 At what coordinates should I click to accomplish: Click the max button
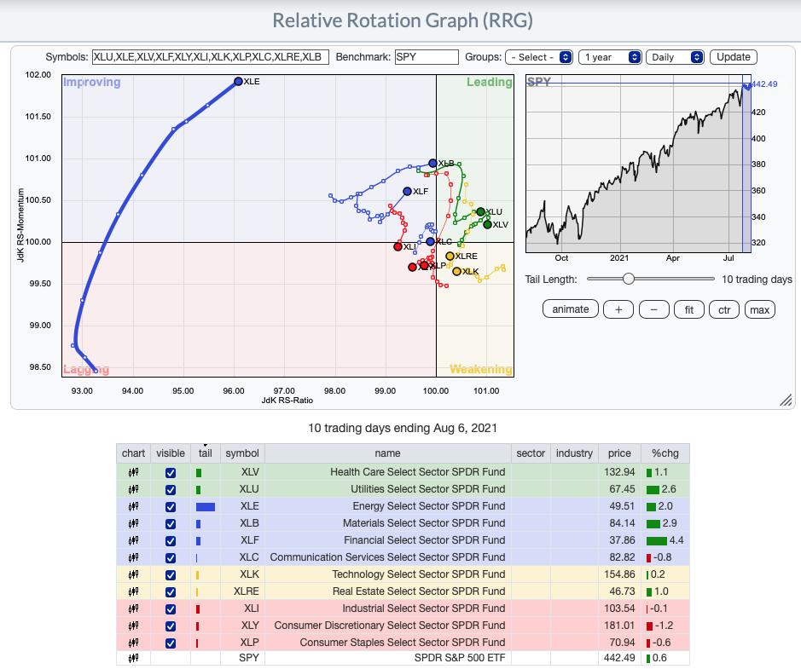point(759,309)
